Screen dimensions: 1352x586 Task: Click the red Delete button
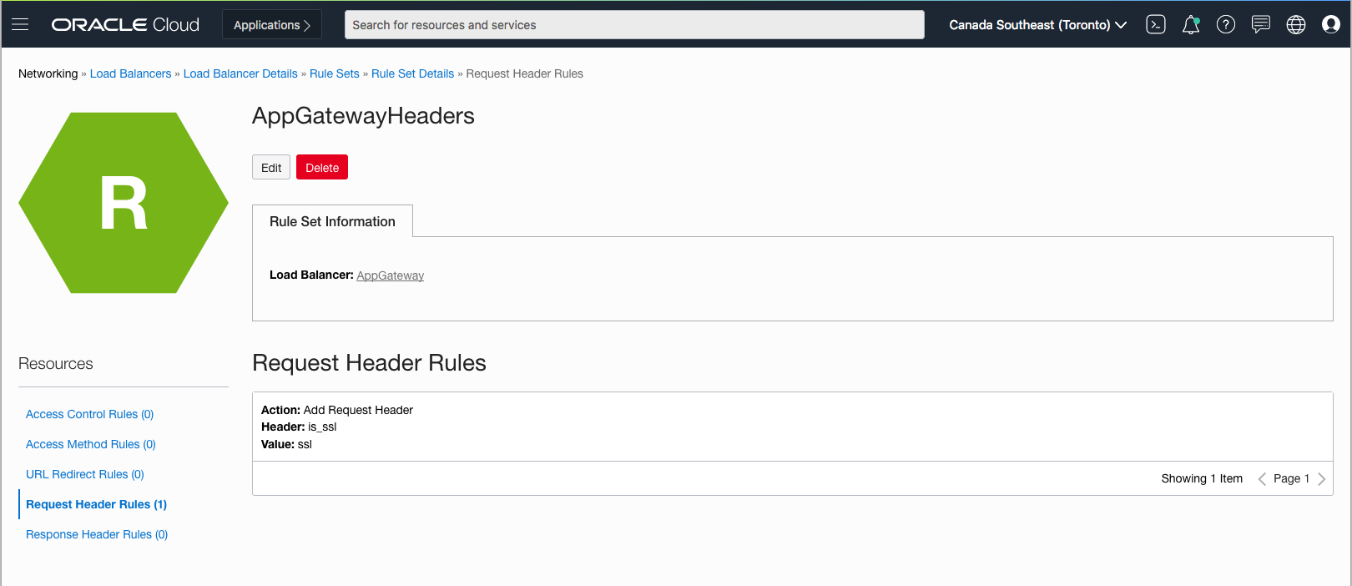click(322, 167)
